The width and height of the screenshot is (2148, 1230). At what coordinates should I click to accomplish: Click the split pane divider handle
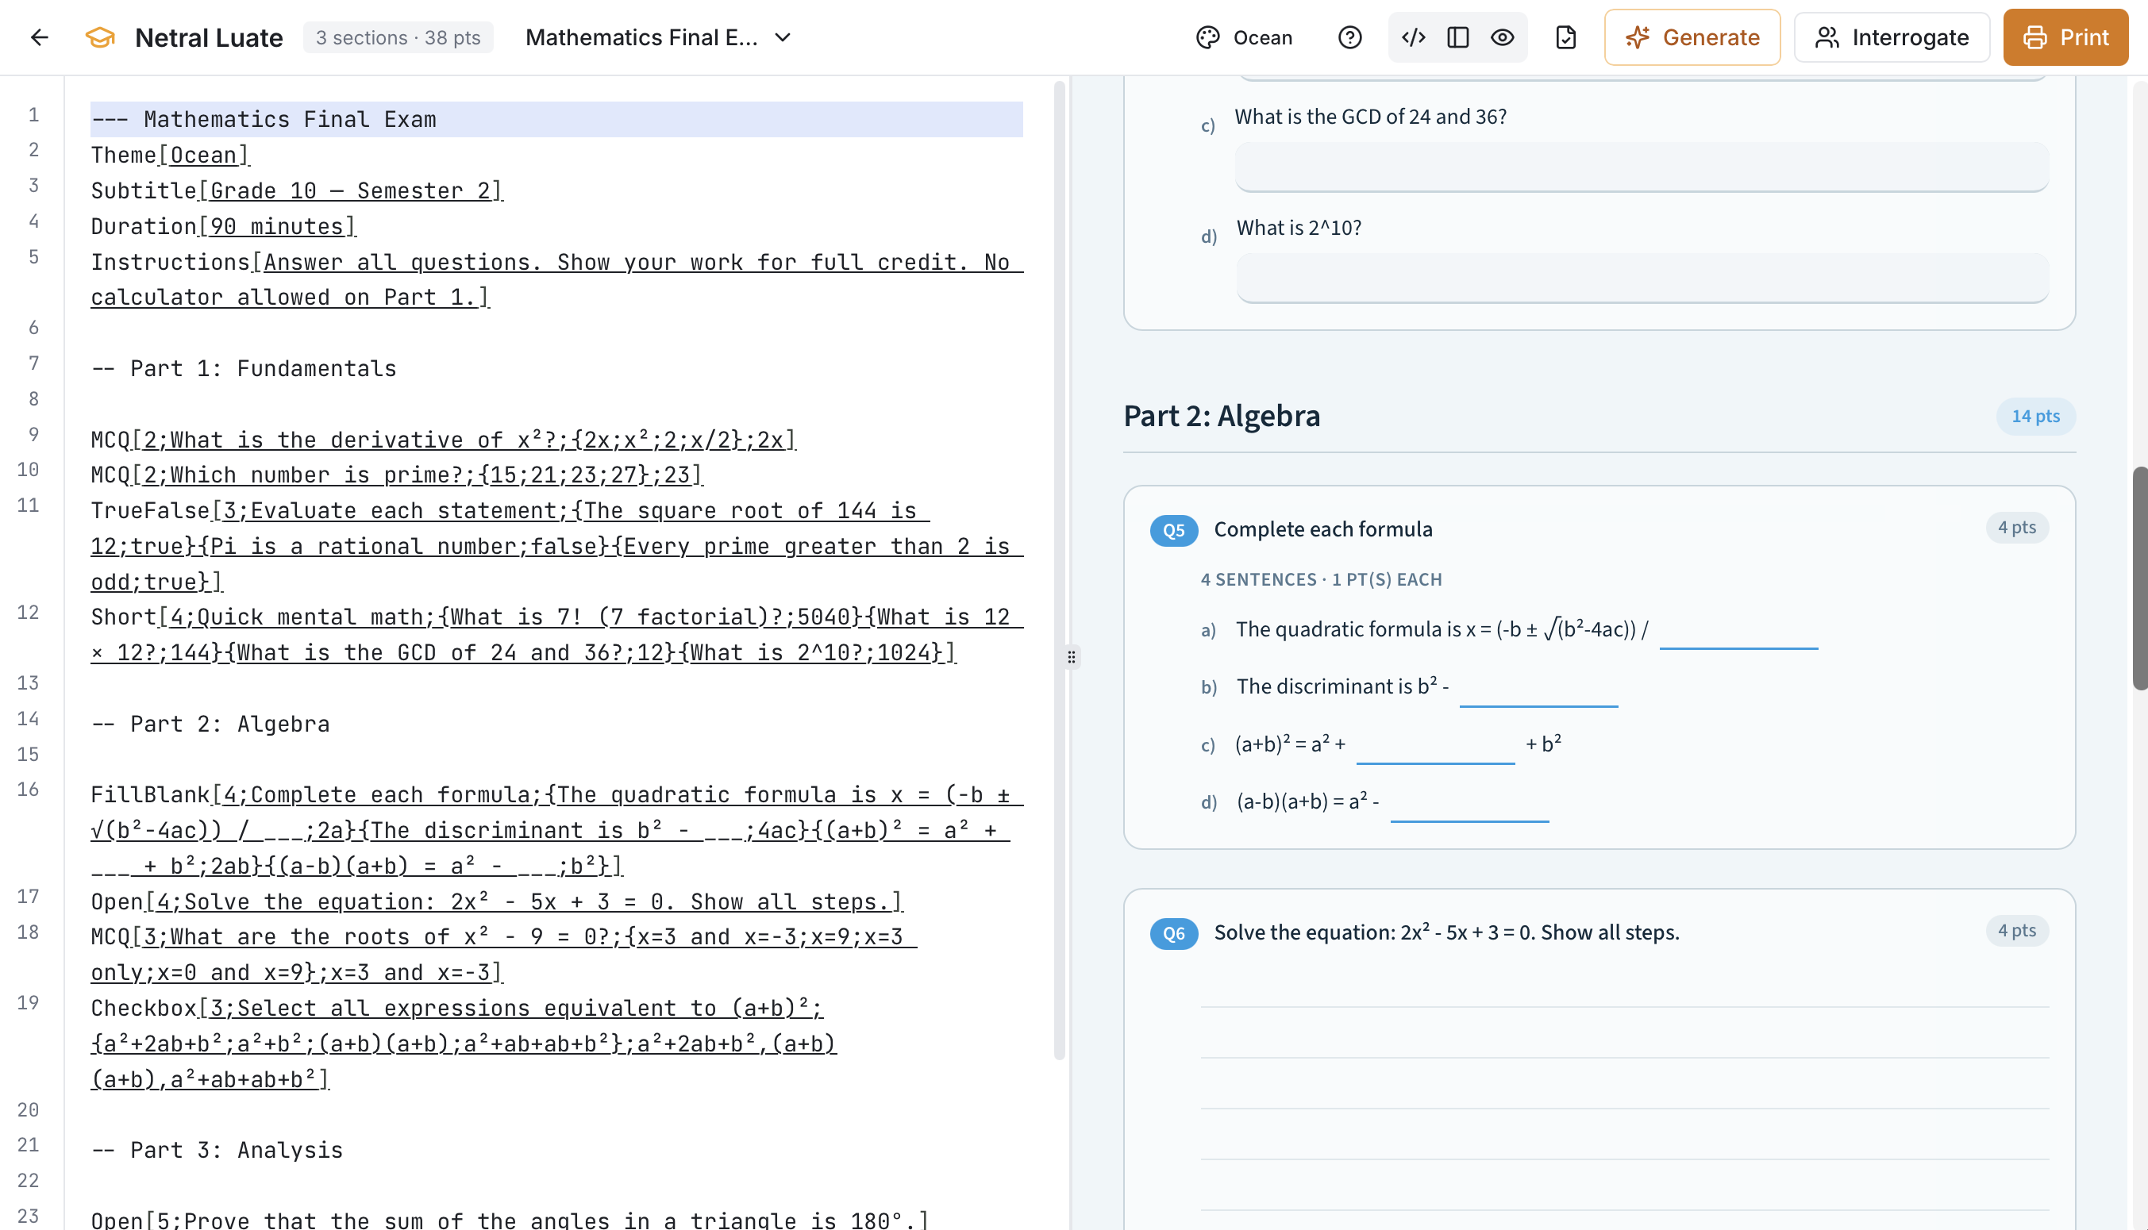point(1071,656)
